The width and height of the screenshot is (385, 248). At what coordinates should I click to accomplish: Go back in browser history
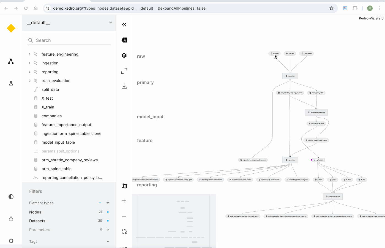click(6, 8)
